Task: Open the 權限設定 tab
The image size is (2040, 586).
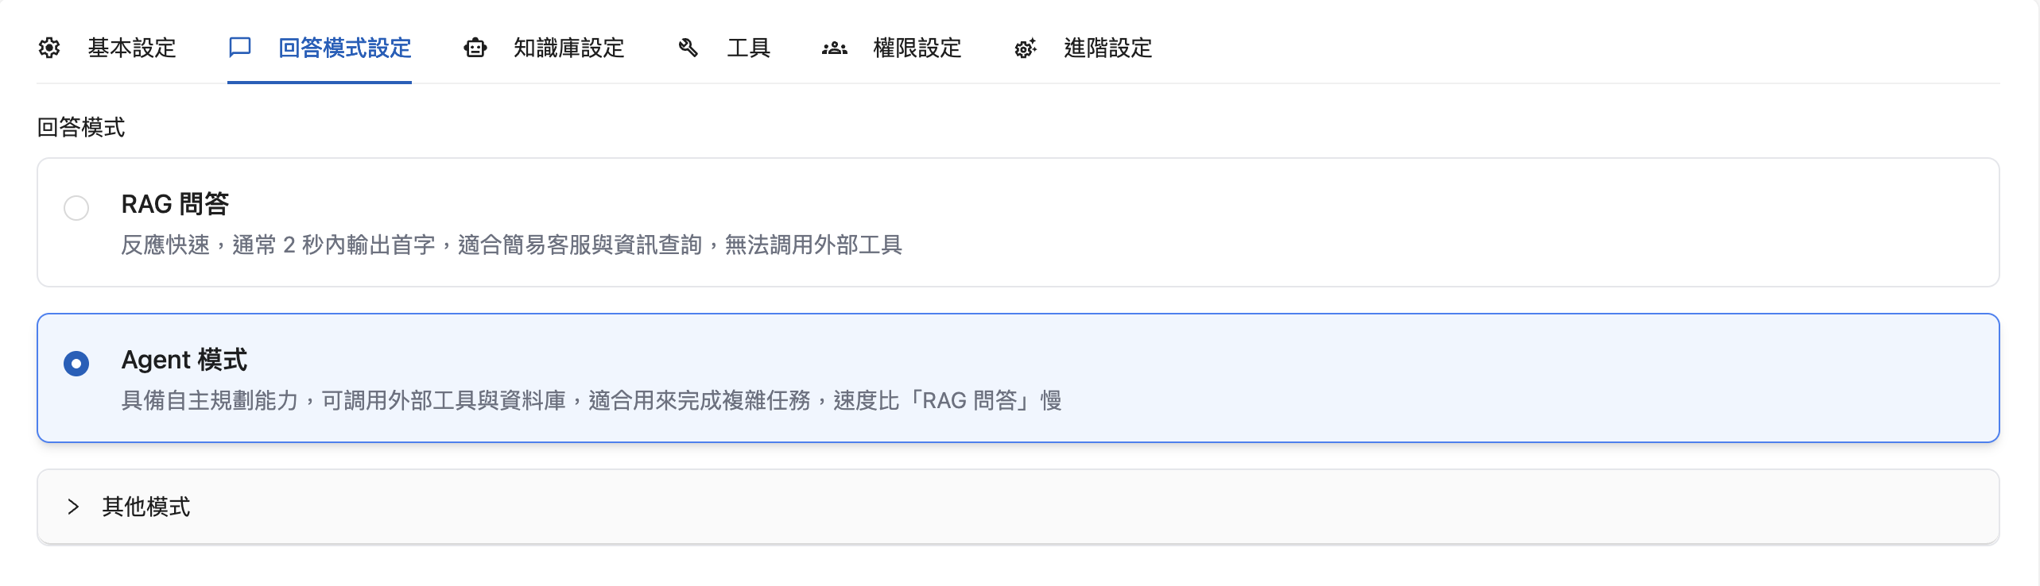Action: point(917,48)
